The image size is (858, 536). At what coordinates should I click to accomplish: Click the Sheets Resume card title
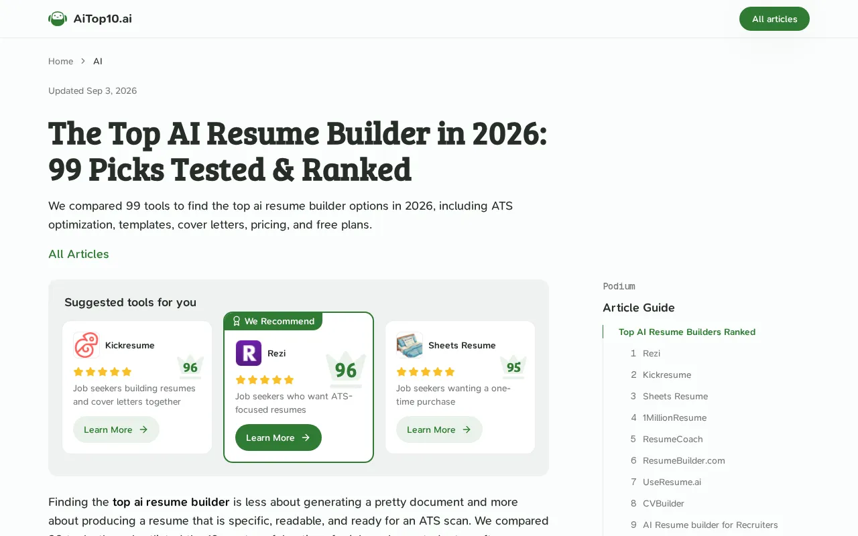(x=462, y=345)
